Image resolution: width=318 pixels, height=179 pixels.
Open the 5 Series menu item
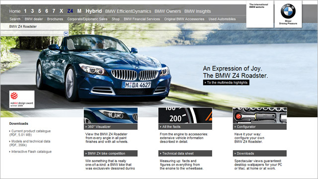click(40, 11)
